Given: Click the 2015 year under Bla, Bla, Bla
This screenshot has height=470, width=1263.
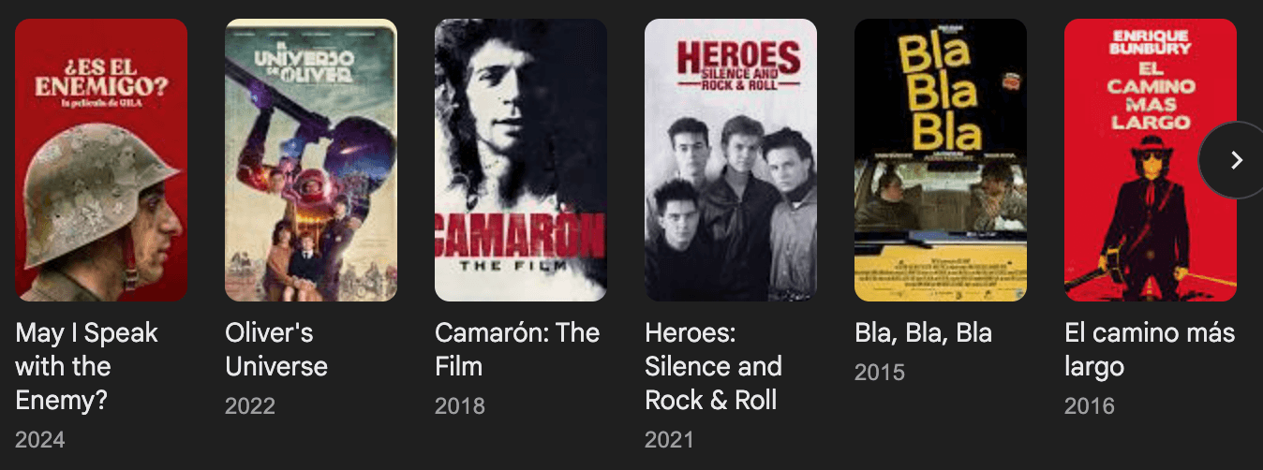Looking at the screenshot, I should (x=880, y=372).
